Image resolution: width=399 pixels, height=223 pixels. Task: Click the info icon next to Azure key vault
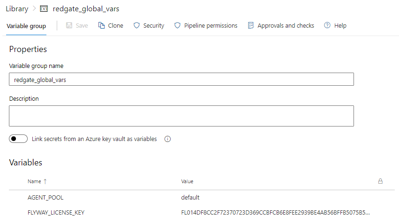[167, 139]
